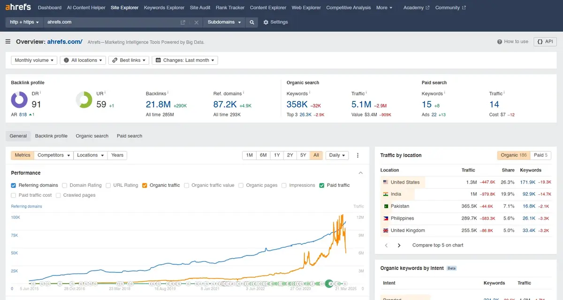
Task: Open the http + https protocol dropdown
Action: tap(24, 22)
